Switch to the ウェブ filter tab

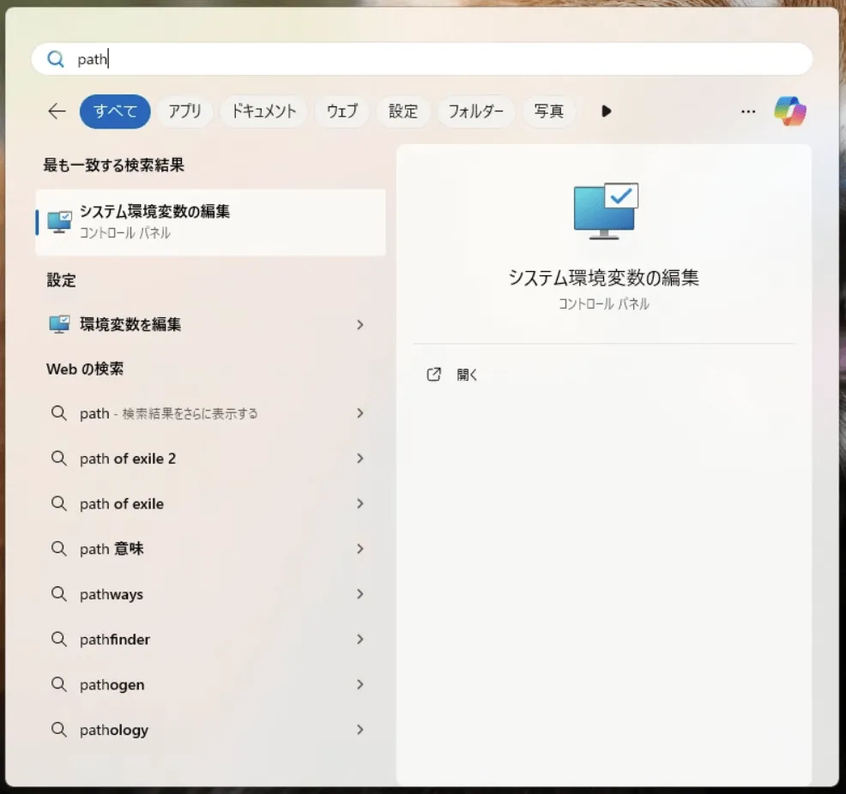(342, 111)
